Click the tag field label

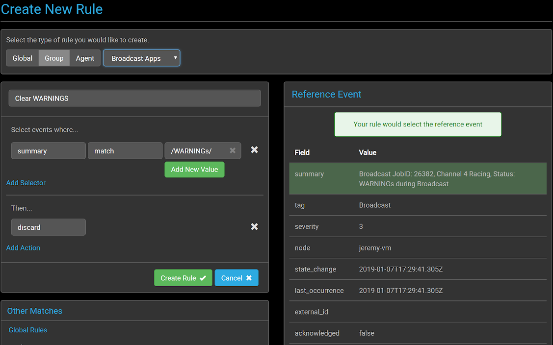point(299,205)
